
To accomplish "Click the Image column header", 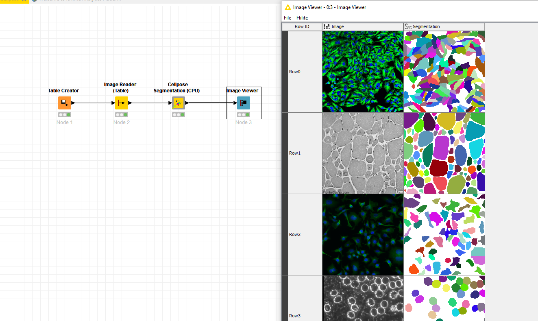I will pyautogui.click(x=363, y=26).
